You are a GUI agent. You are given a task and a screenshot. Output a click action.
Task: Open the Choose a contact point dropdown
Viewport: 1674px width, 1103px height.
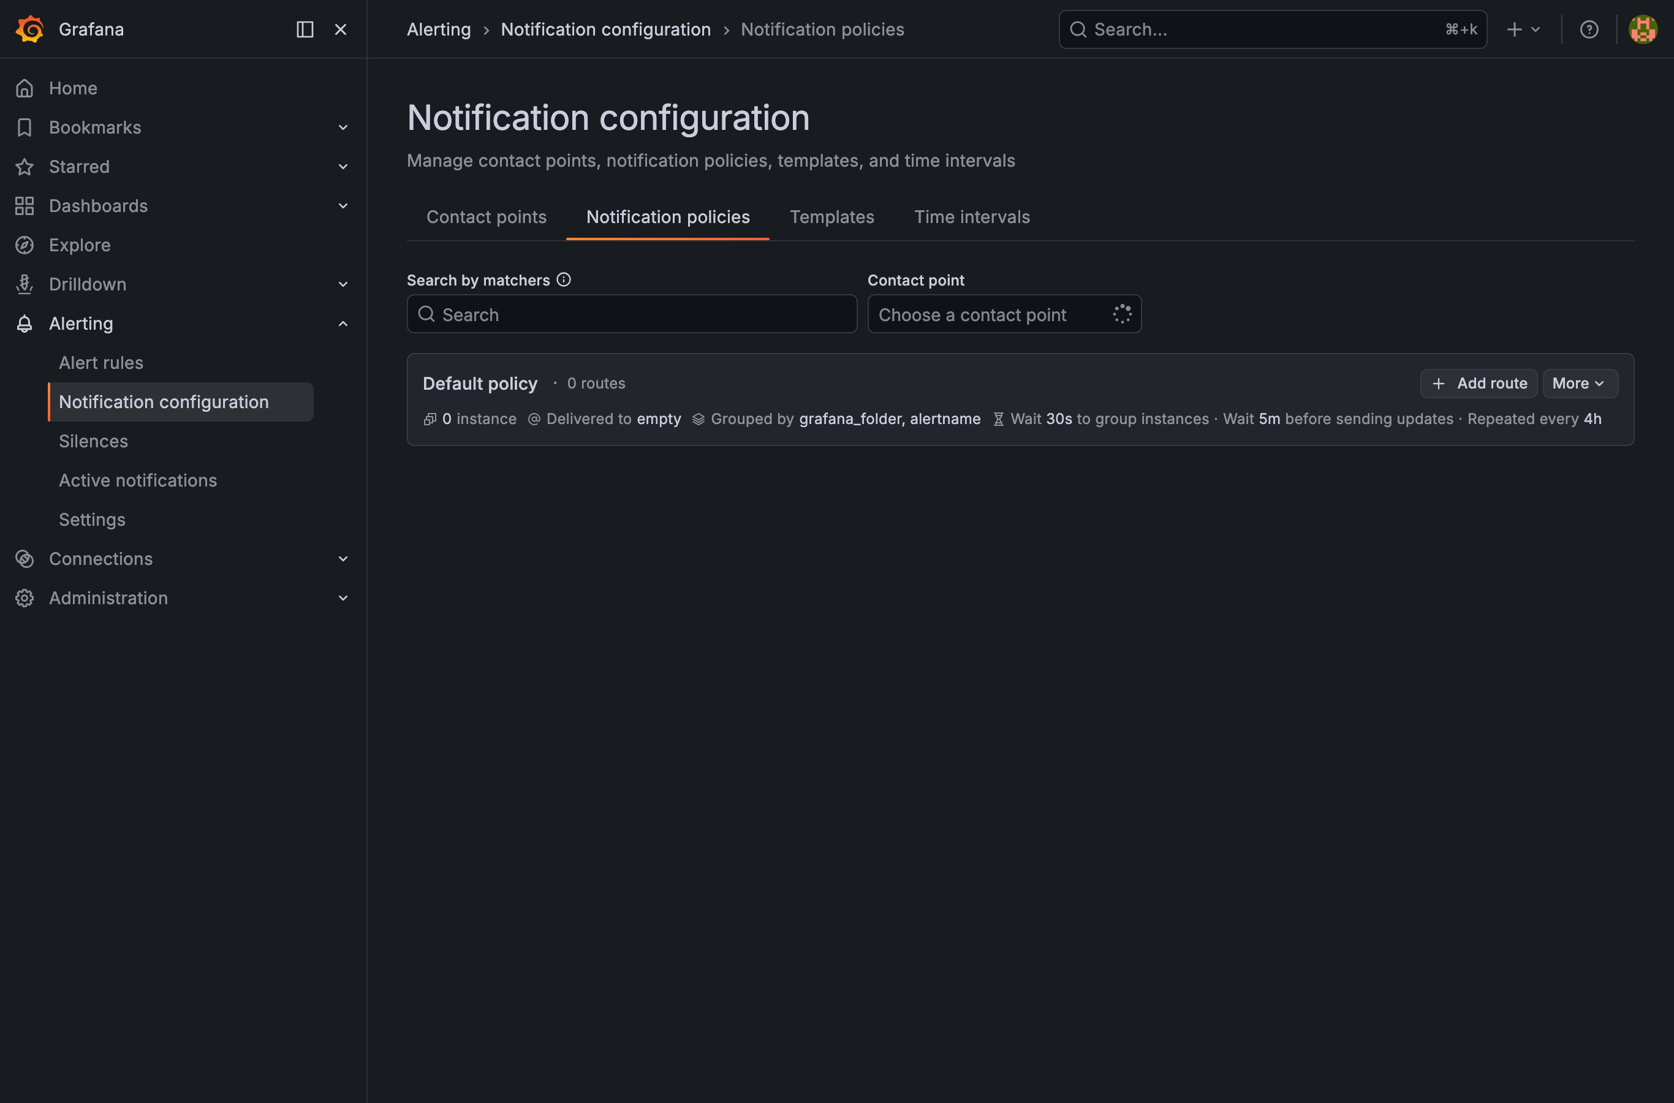1004,314
